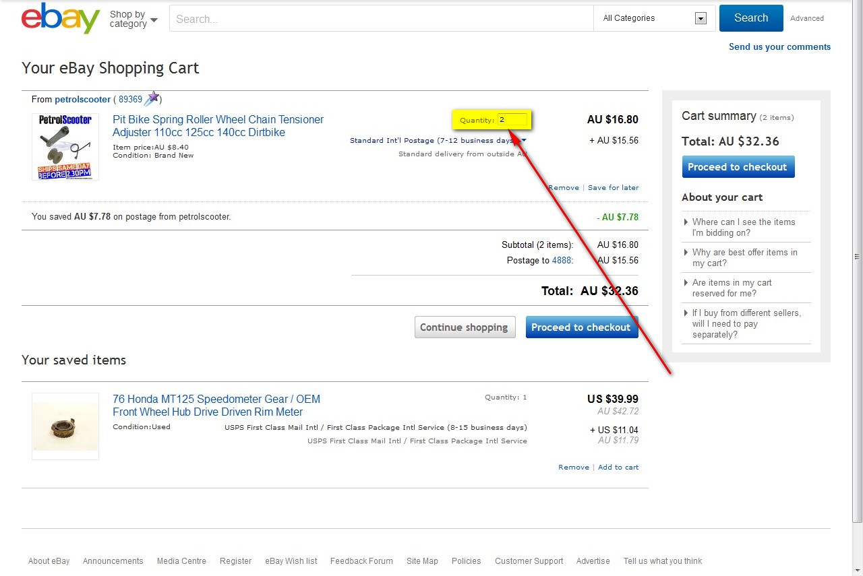
Task: Click the Quantity input box
Action: (512, 120)
